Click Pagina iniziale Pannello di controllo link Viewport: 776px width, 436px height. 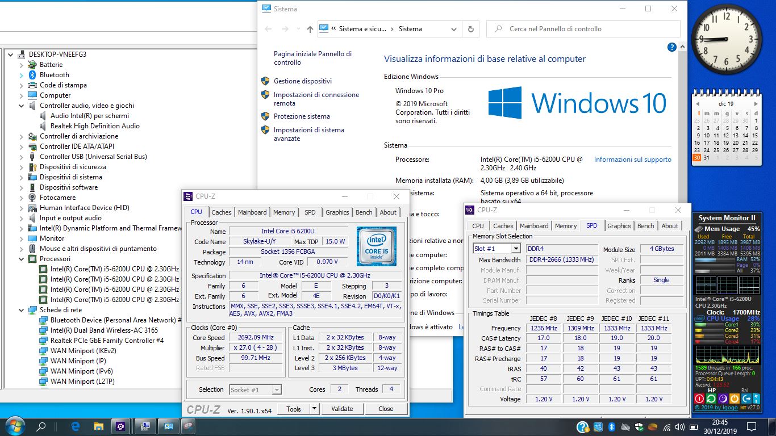[x=312, y=58]
